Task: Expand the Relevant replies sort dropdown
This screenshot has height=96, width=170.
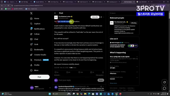Action: click(x=57, y=75)
